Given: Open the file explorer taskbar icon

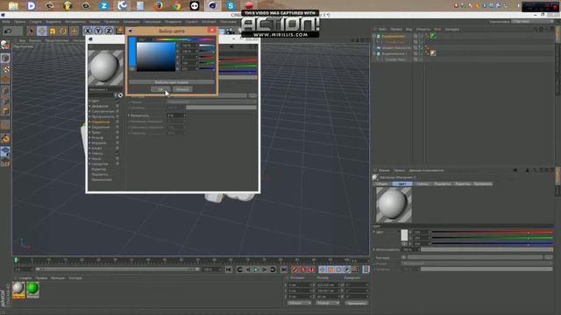Looking at the screenshot, I should 13,6.
